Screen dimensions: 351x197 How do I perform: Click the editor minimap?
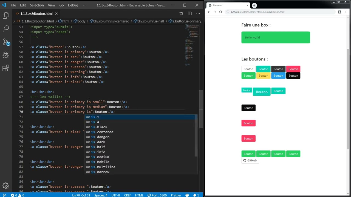[192, 45]
